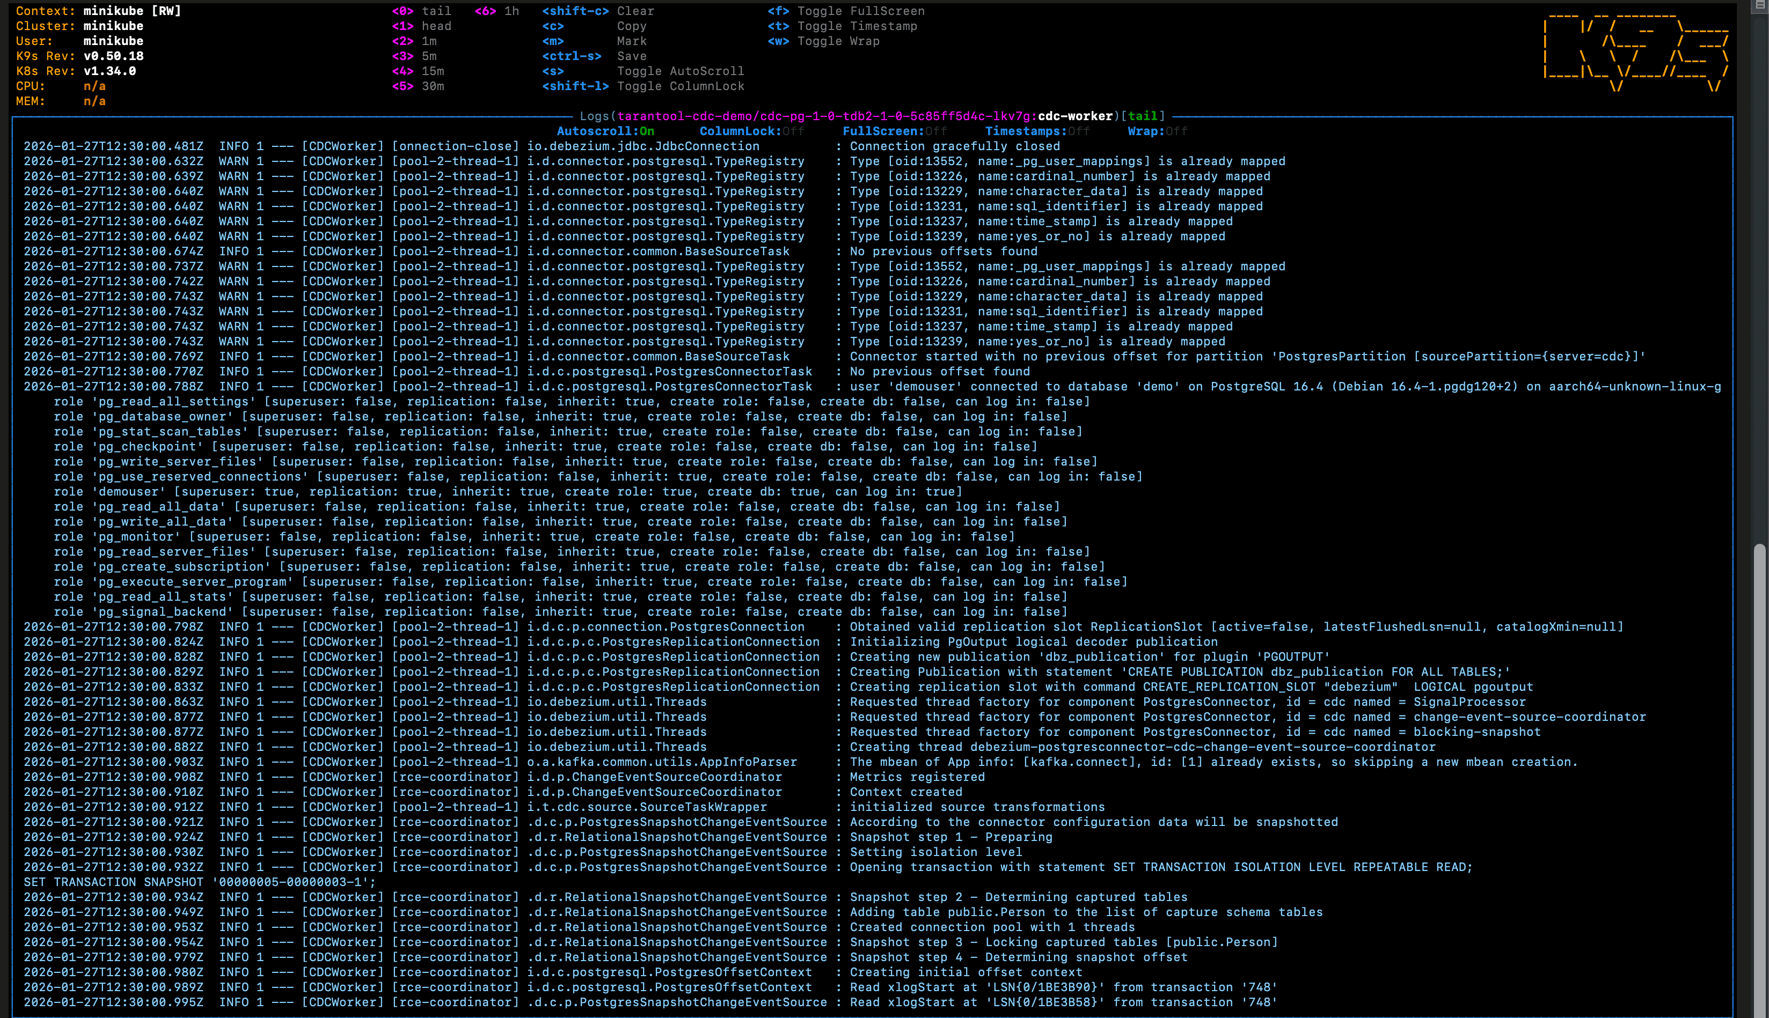Viewport: 1769px width, 1018px height.
Task: Click the <shift-c> Clear hint
Action: [598, 11]
